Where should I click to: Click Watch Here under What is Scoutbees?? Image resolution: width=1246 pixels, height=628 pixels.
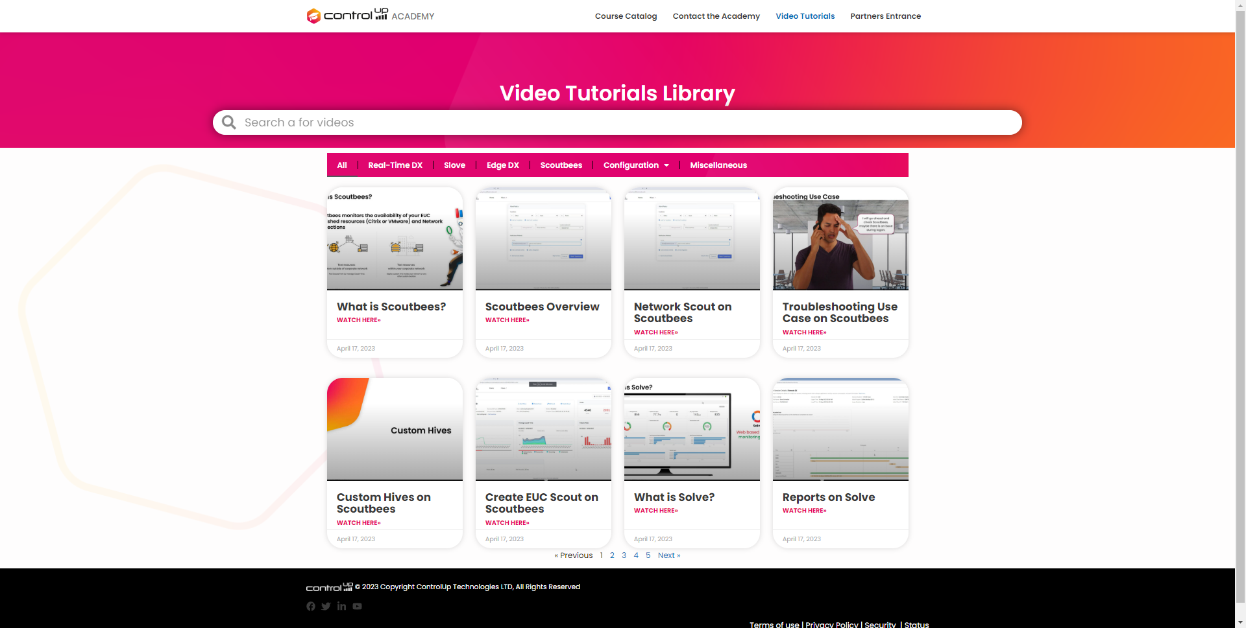coord(359,320)
